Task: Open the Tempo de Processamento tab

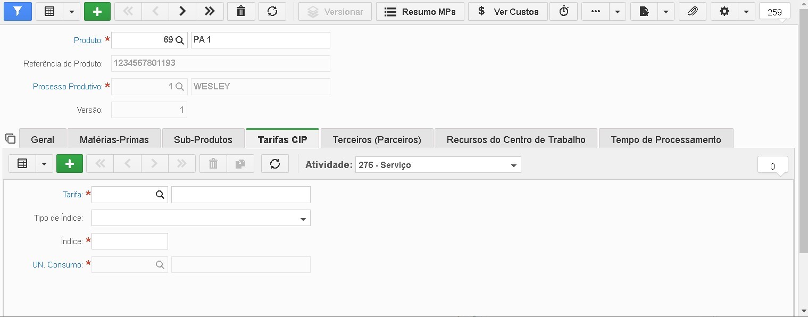Action: (666, 139)
